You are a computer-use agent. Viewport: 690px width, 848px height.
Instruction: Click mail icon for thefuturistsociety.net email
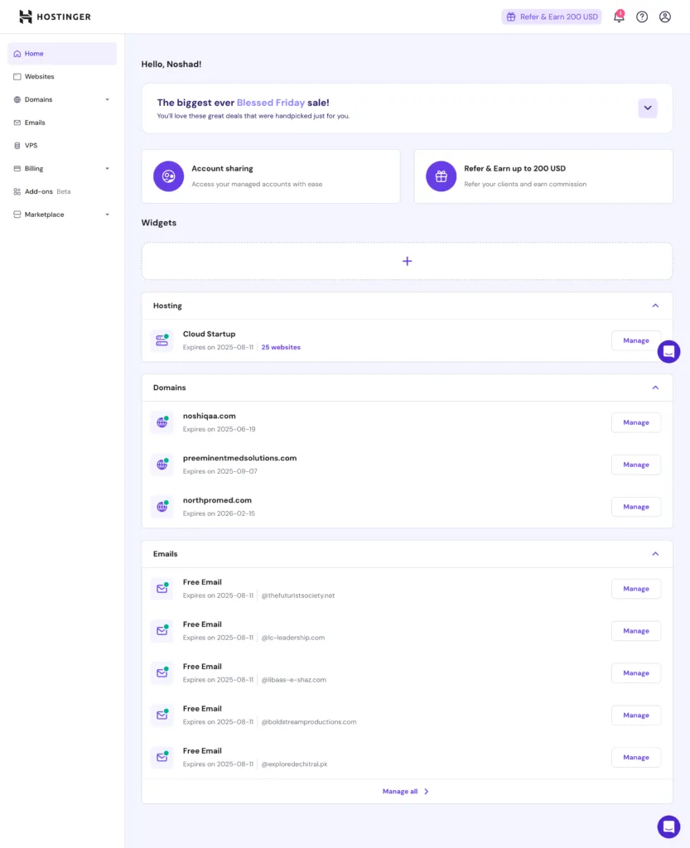162,589
